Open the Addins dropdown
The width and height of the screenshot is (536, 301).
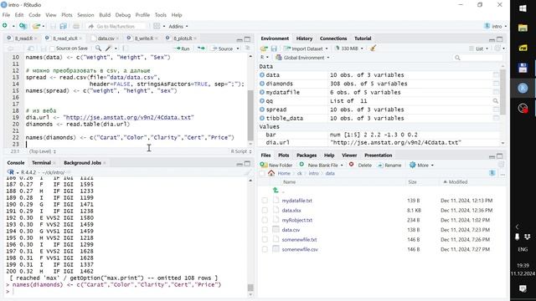click(x=178, y=26)
